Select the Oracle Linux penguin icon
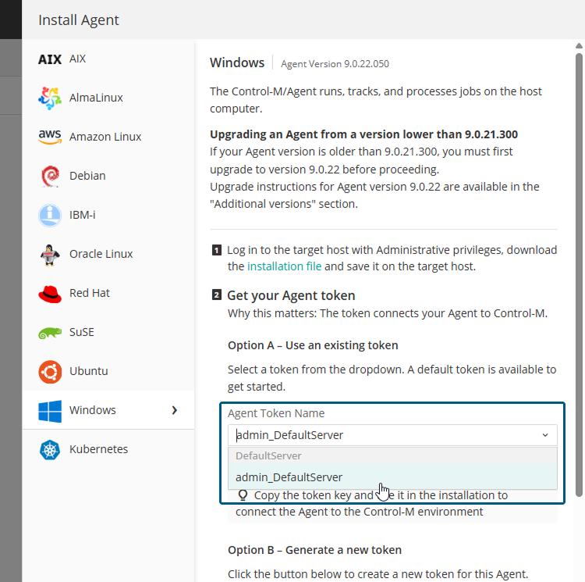Image resolution: width=585 pixels, height=582 pixels. [x=50, y=254]
